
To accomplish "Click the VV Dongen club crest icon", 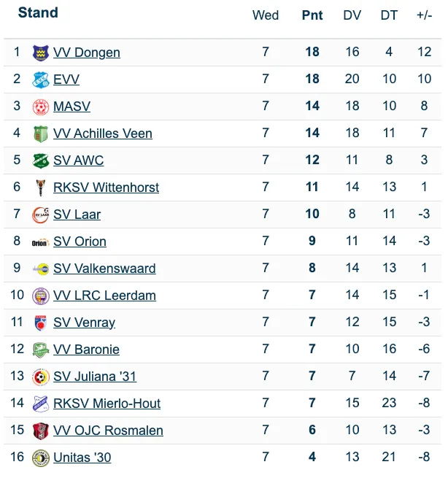I will pos(40,53).
